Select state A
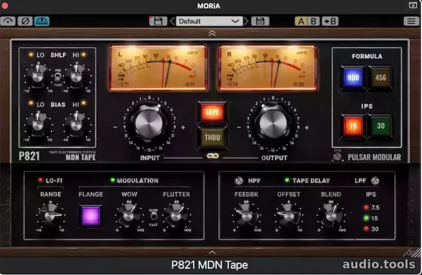The image size is (422, 275). click(x=301, y=21)
